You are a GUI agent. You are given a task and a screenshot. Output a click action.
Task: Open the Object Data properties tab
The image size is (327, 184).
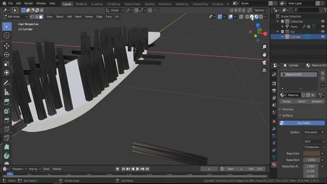[274, 157]
